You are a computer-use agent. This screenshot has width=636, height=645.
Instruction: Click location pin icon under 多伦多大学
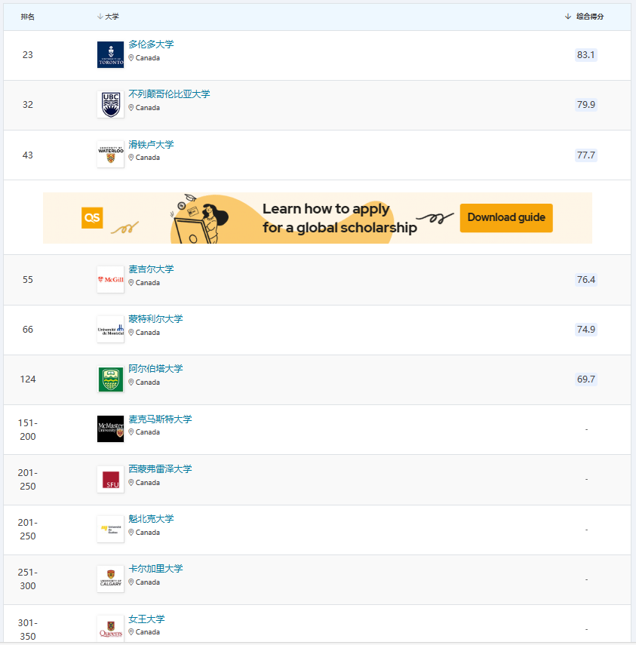(131, 58)
